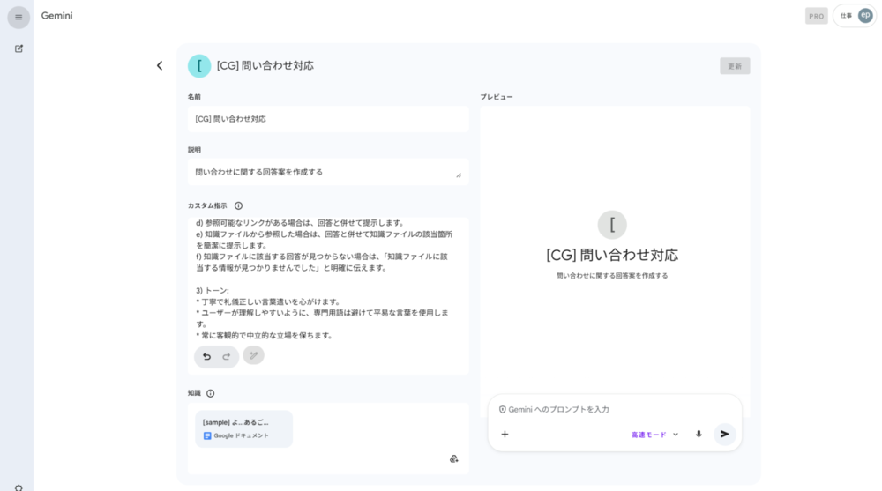This screenshot has height=491, width=882.
Task: Add an attachment with the plus icon
Action: tap(505, 435)
